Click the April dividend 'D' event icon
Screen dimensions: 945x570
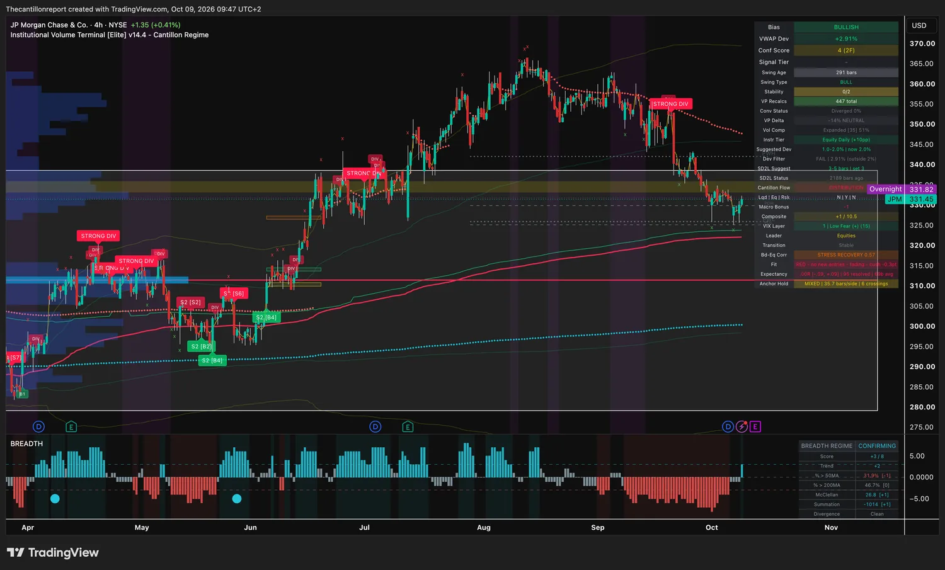coord(38,426)
